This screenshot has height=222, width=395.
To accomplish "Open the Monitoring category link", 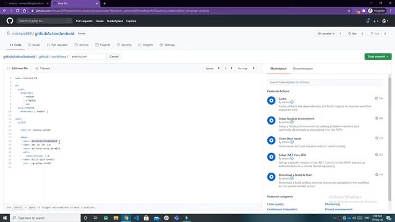I will [332, 204].
